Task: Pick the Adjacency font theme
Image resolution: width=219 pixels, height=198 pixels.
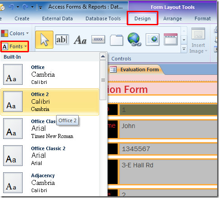Action: pos(50,183)
